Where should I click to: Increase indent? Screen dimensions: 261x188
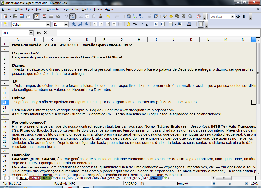[x=163, y=24]
